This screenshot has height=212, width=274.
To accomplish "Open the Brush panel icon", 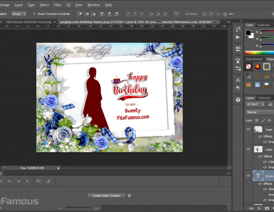I will point(238,69).
